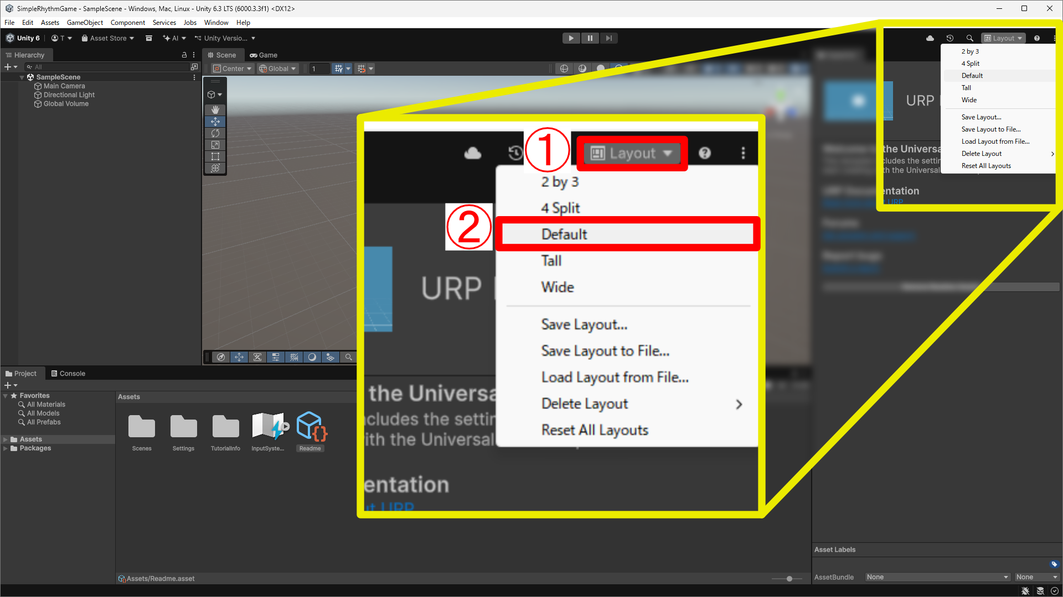Open the GameObject menu

pos(85,23)
